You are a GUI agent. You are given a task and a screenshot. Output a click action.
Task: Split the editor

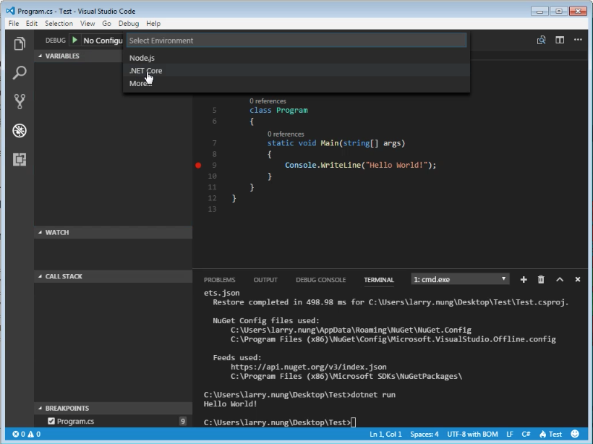point(560,40)
